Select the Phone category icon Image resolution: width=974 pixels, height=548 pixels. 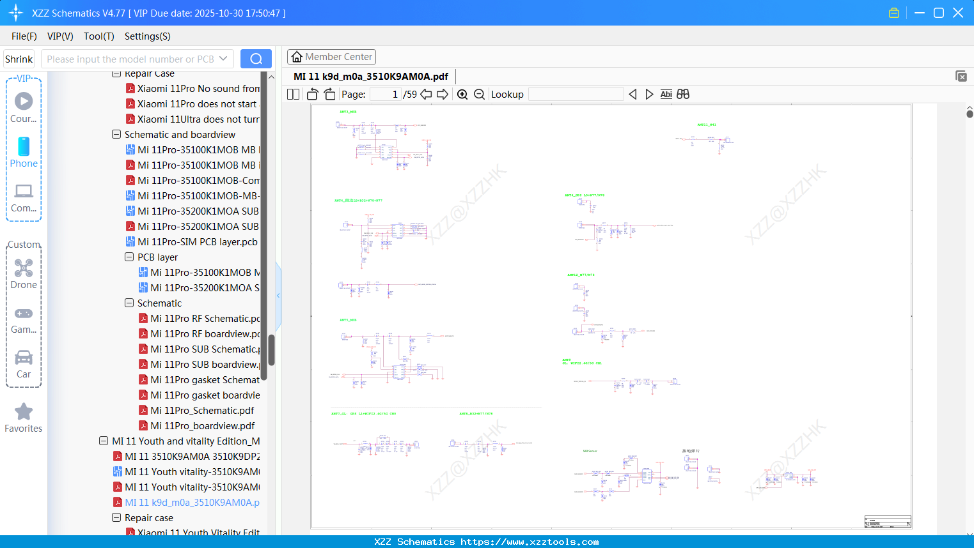point(24,146)
